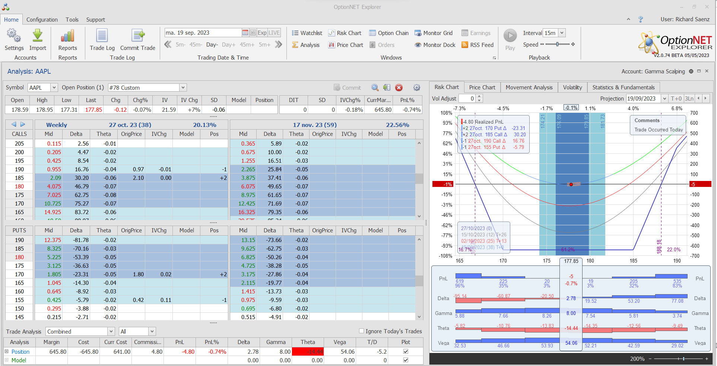The width and height of the screenshot is (717, 366).
Task: Open the Open Position #78 Custom dropdown
Action: click(x=183, y=87)
